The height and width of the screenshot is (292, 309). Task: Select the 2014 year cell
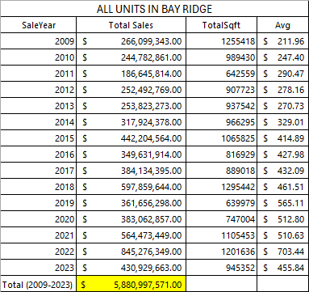(x=39, y=122)
